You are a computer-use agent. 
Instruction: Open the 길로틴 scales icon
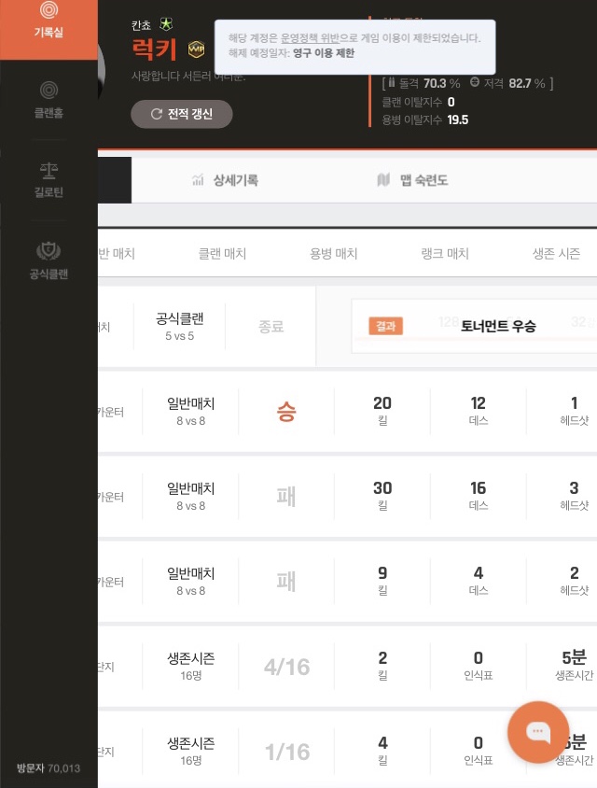point(49,171)
